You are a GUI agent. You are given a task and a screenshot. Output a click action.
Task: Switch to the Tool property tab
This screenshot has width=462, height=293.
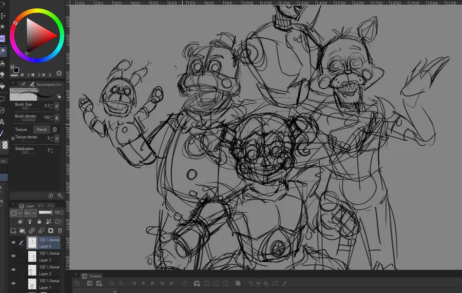pos(47,85)
